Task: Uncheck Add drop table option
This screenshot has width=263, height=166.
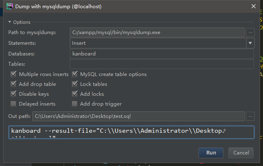Action: click(x=14, y=84)
